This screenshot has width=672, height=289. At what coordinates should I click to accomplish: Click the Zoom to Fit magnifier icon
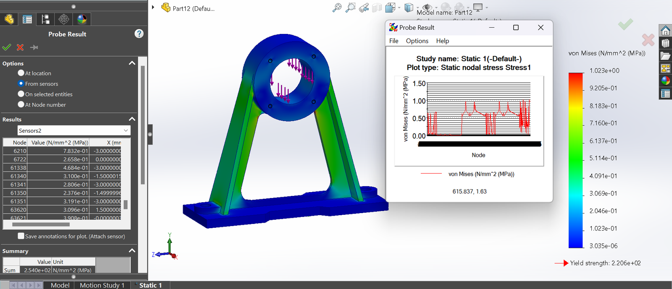[x=337, y=8]
